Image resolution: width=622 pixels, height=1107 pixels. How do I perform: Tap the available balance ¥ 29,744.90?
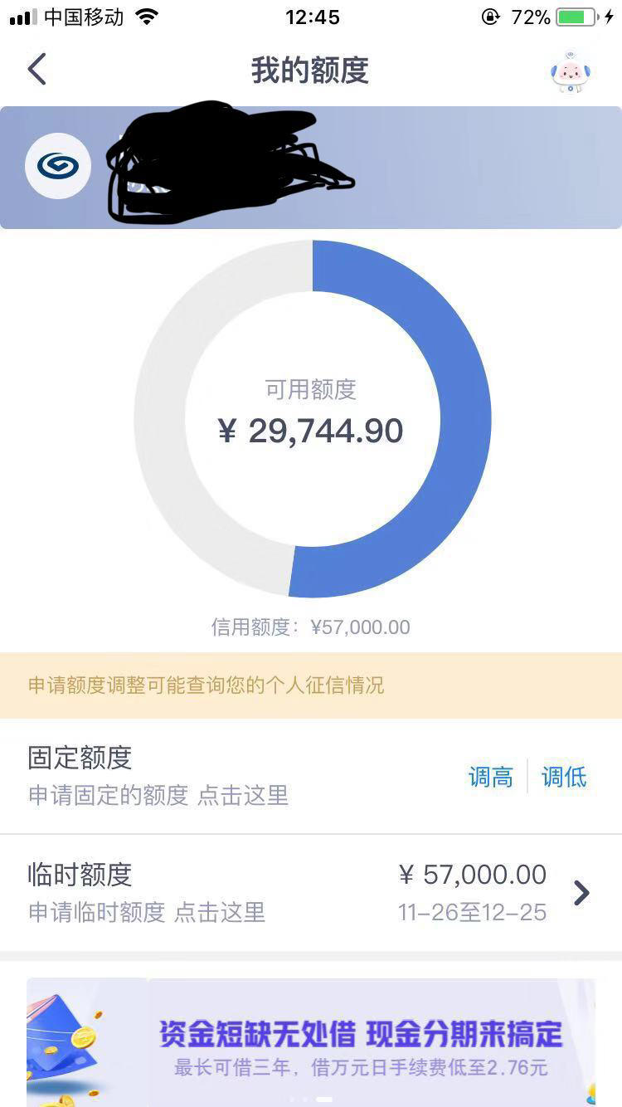click(x=311, y=431)
